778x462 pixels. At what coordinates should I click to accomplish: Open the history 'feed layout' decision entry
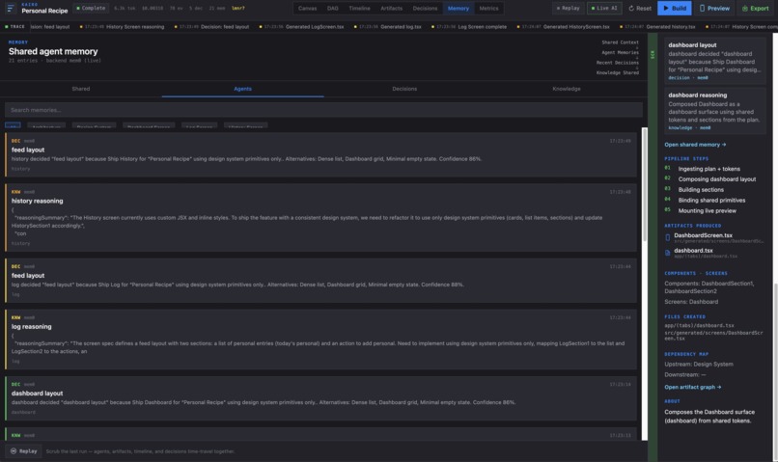[x=321, y=154]
